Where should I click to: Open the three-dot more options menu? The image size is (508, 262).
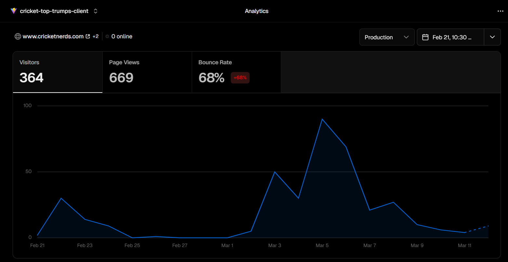pyautogui.click(x=500, y=11)
